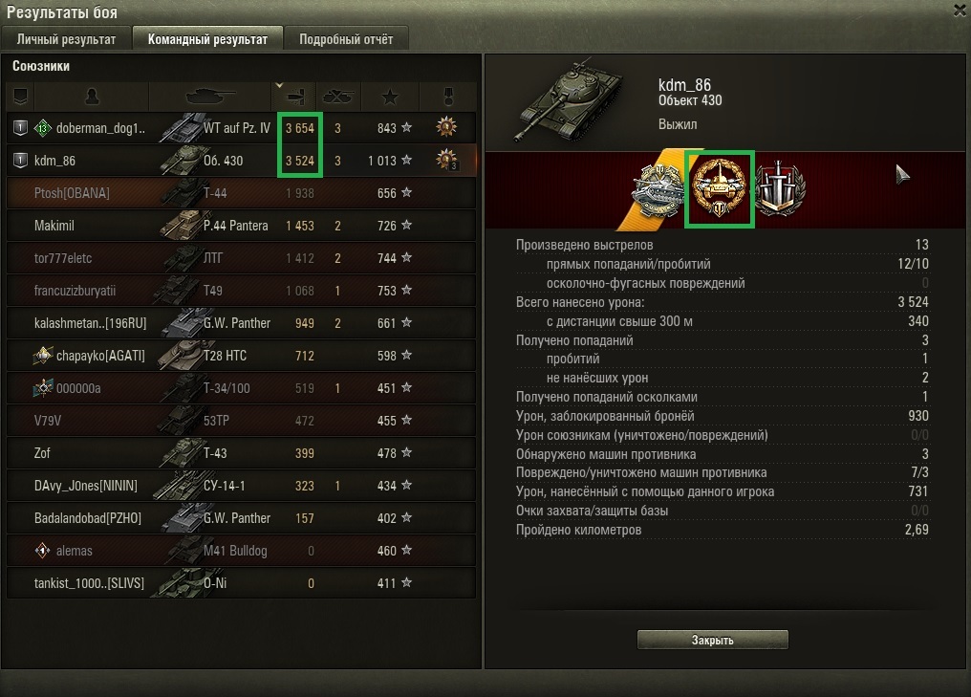The width and height of the screenshot is (971, 697).
Task: Sort by vehicle tank silhouette header
Action: 210,97
